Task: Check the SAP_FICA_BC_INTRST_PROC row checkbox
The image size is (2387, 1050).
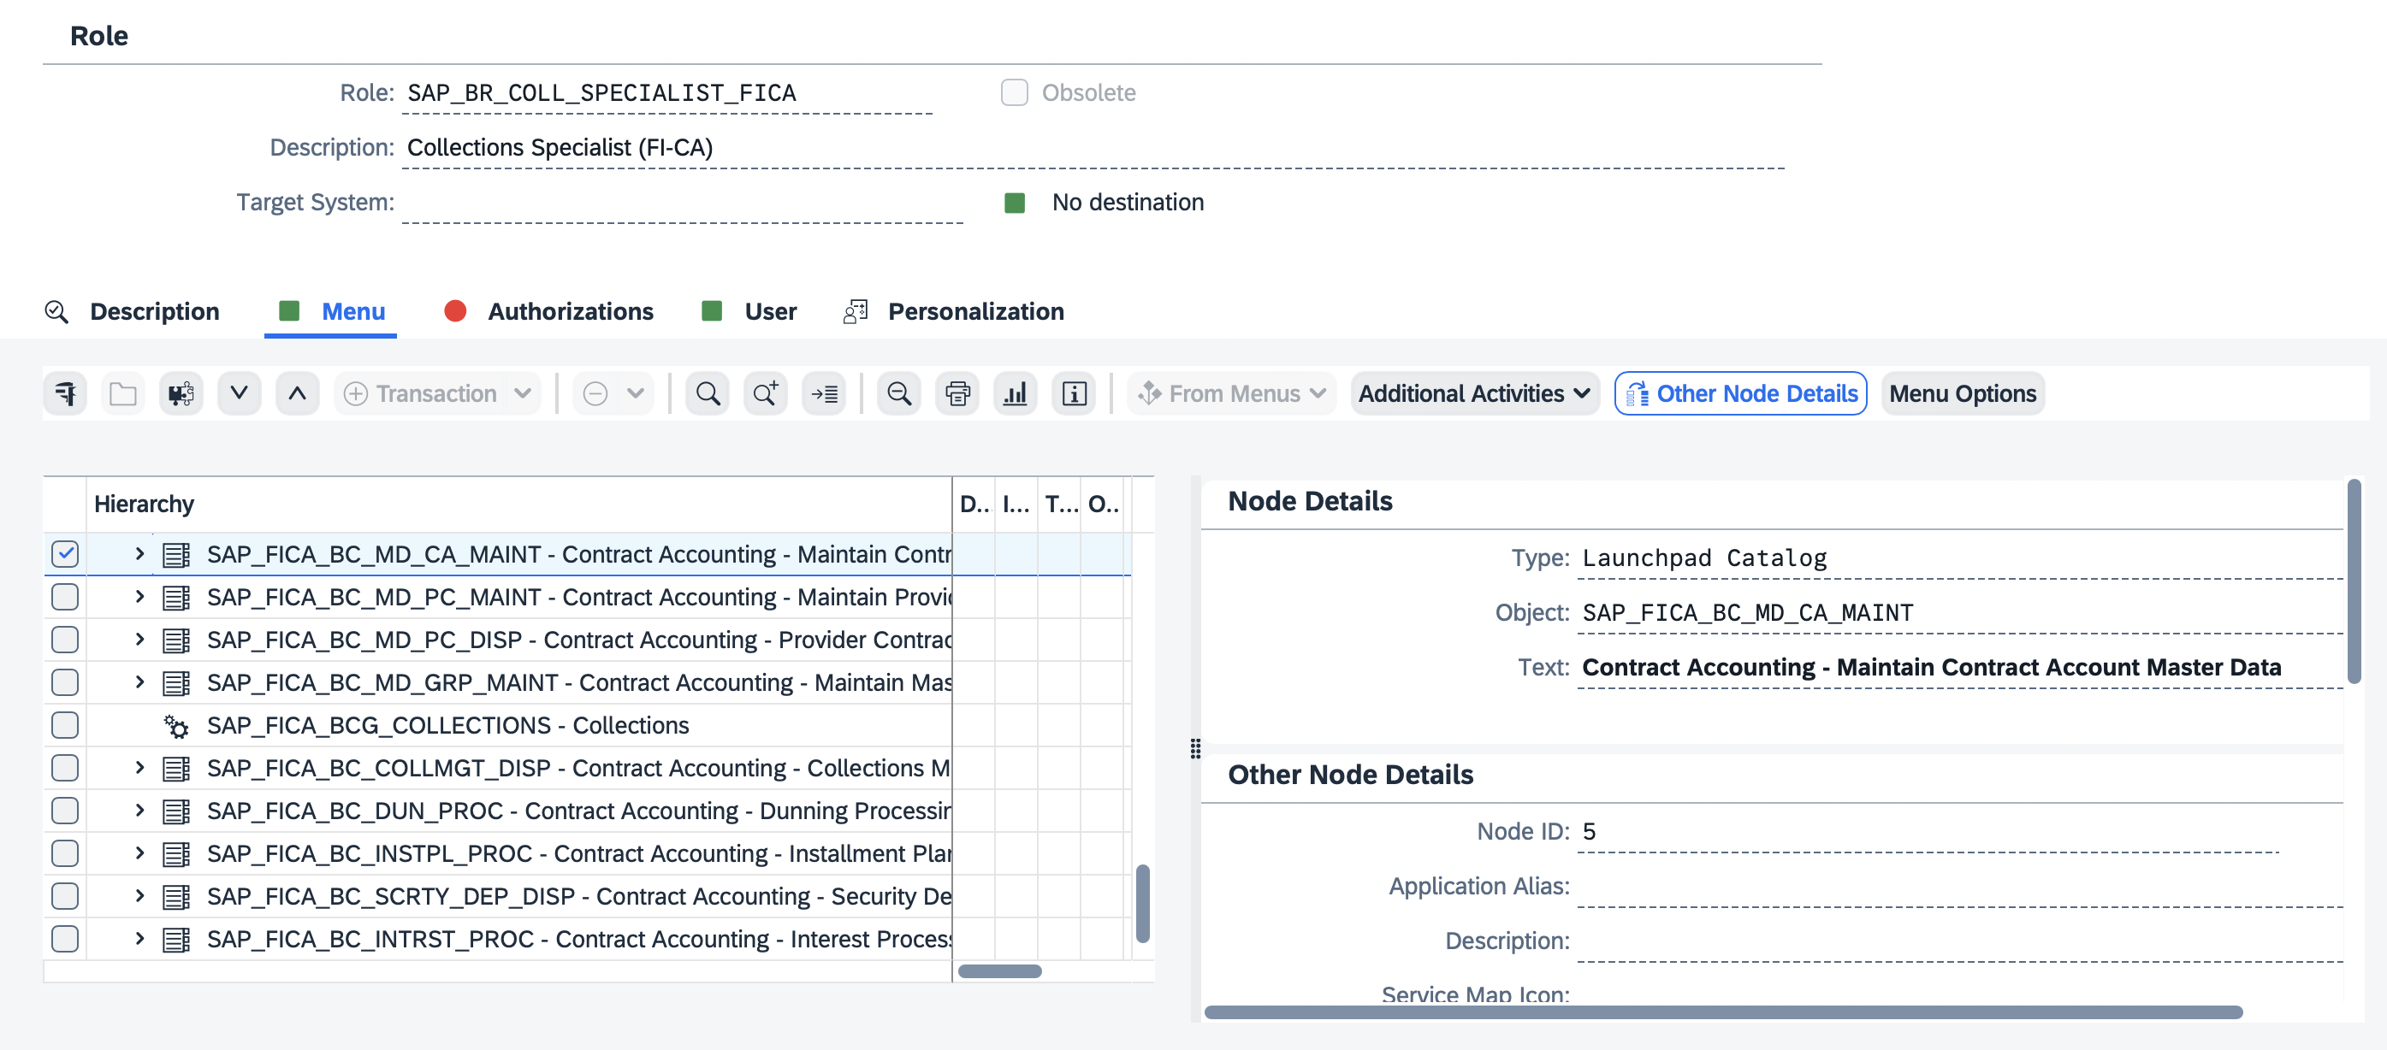Action: tap(65, 939)
